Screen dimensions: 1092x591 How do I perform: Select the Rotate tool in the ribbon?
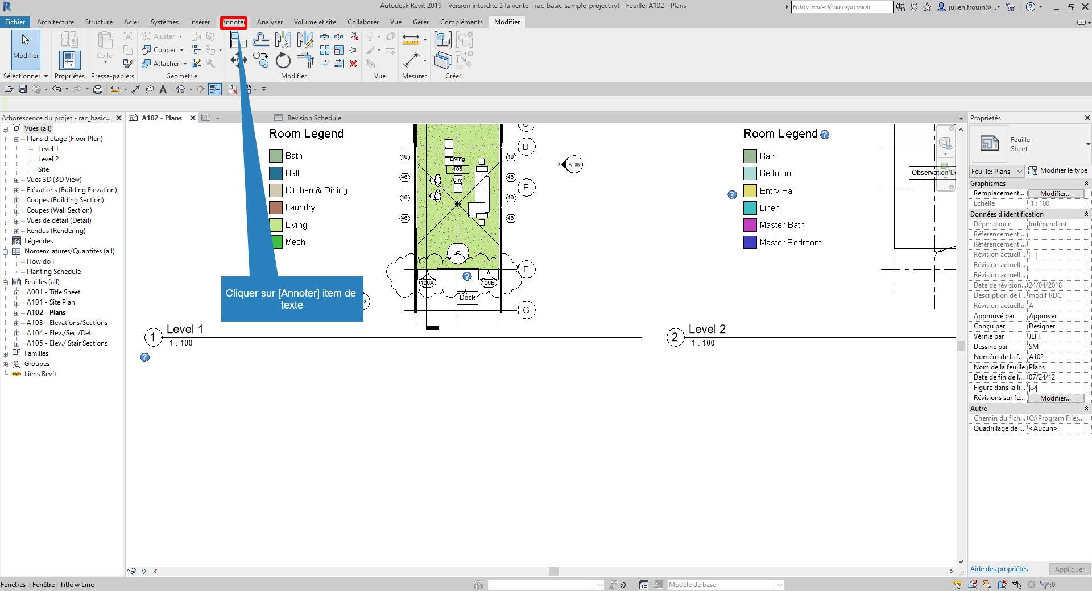[x=283, y=60]
